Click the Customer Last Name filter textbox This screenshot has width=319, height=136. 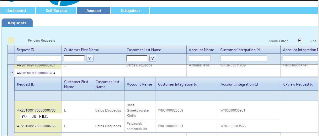tap(137, 58)
